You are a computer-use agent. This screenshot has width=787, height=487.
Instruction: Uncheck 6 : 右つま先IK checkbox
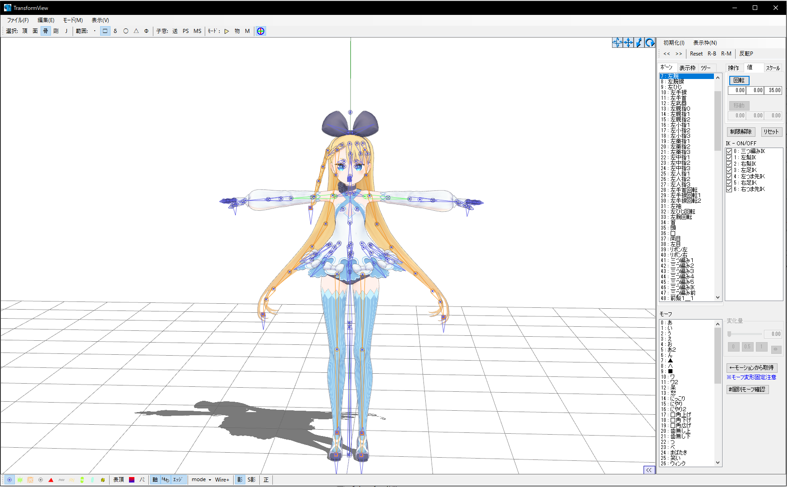(x=729, y=189)
